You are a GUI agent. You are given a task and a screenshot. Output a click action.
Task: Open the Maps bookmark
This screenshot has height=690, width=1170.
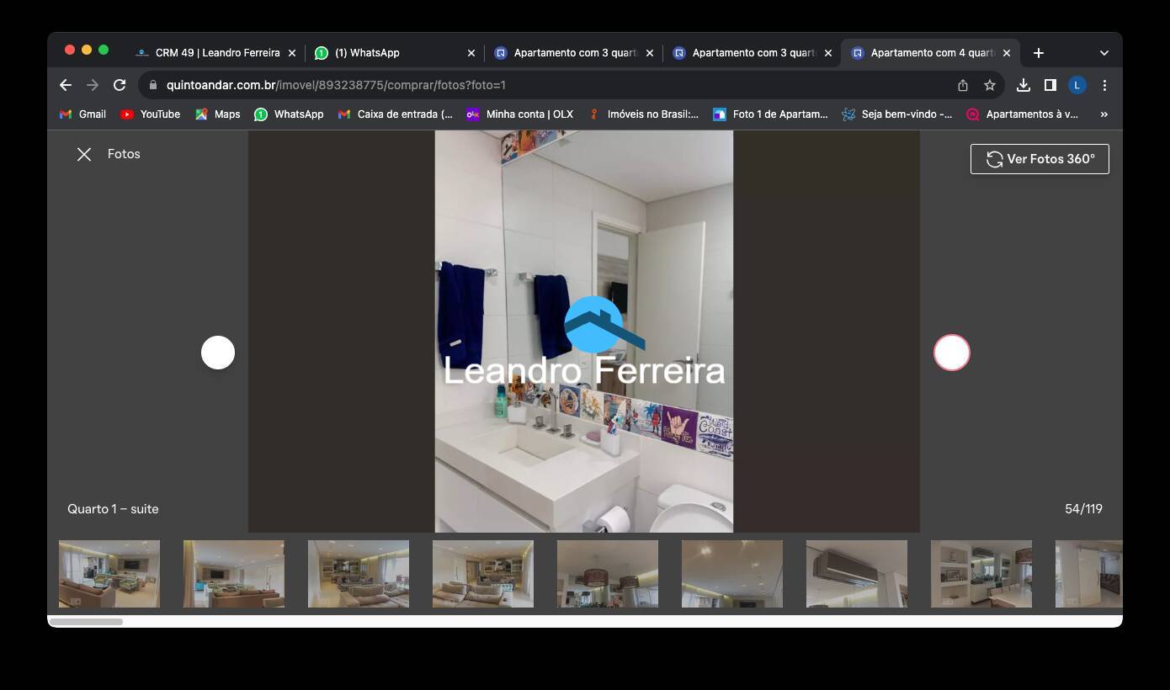pos(217,114)
